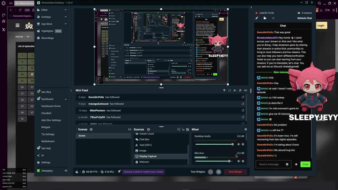This screenshot has width=338, height=190.
Task: Click Refresh Chat
Action: point(304,18)
